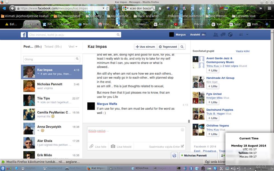This screenshot has width=274, height=171.
Task: Click the Facebook toolbar extension icon
Action: click(176, 8)
